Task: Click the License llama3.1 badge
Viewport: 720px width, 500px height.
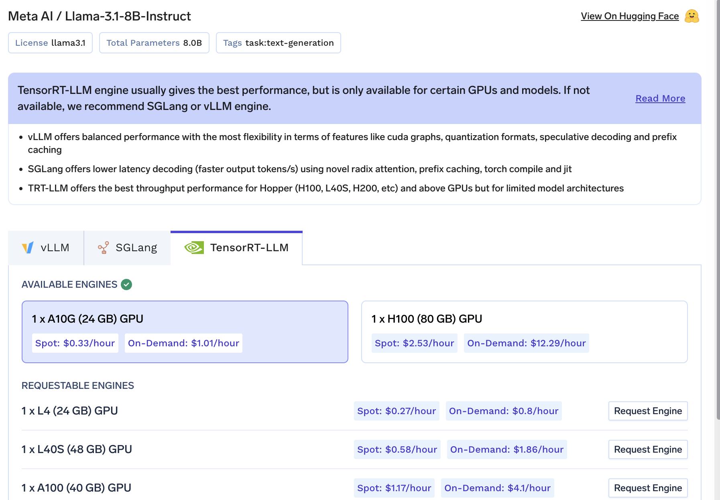Action: coord(50,43)
